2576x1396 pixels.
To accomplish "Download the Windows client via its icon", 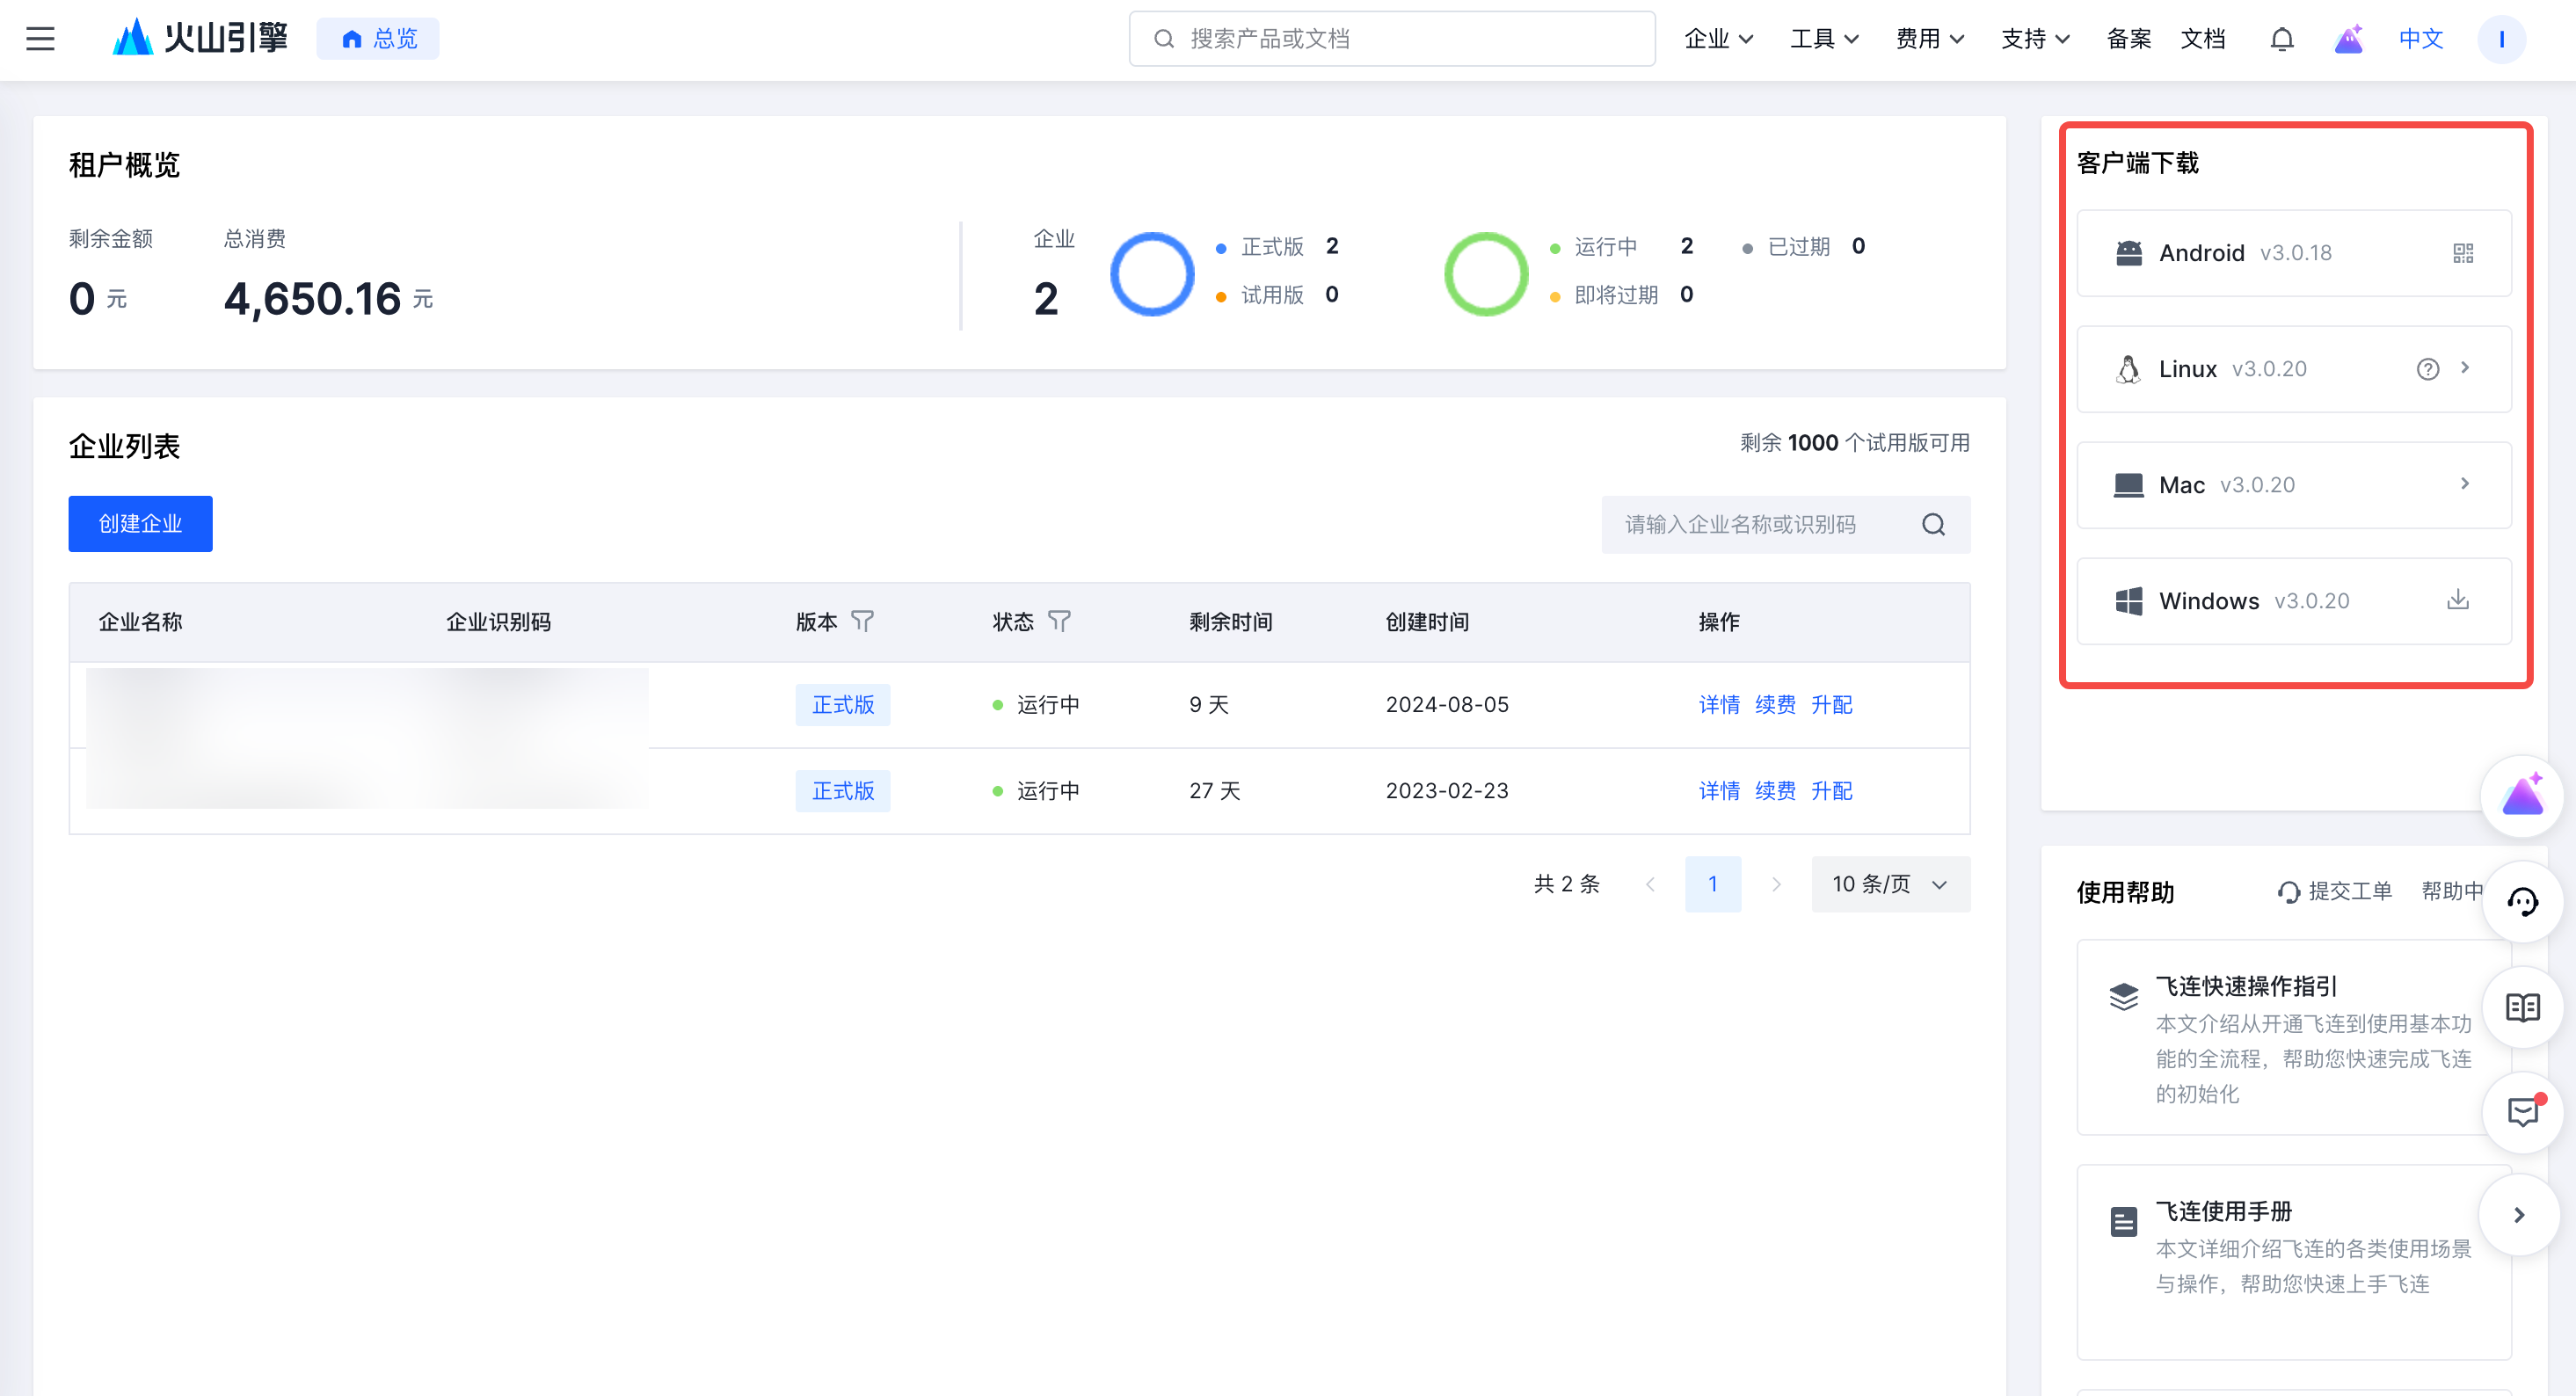I will point(2457,600).
